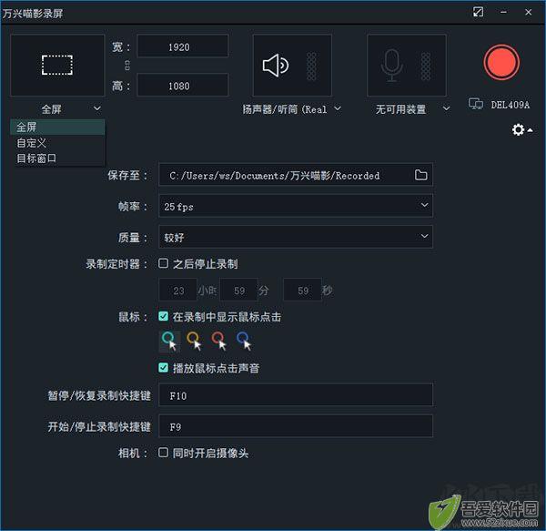Choose 目标窗口 from the capture mode list

click(x=57, y=158)
